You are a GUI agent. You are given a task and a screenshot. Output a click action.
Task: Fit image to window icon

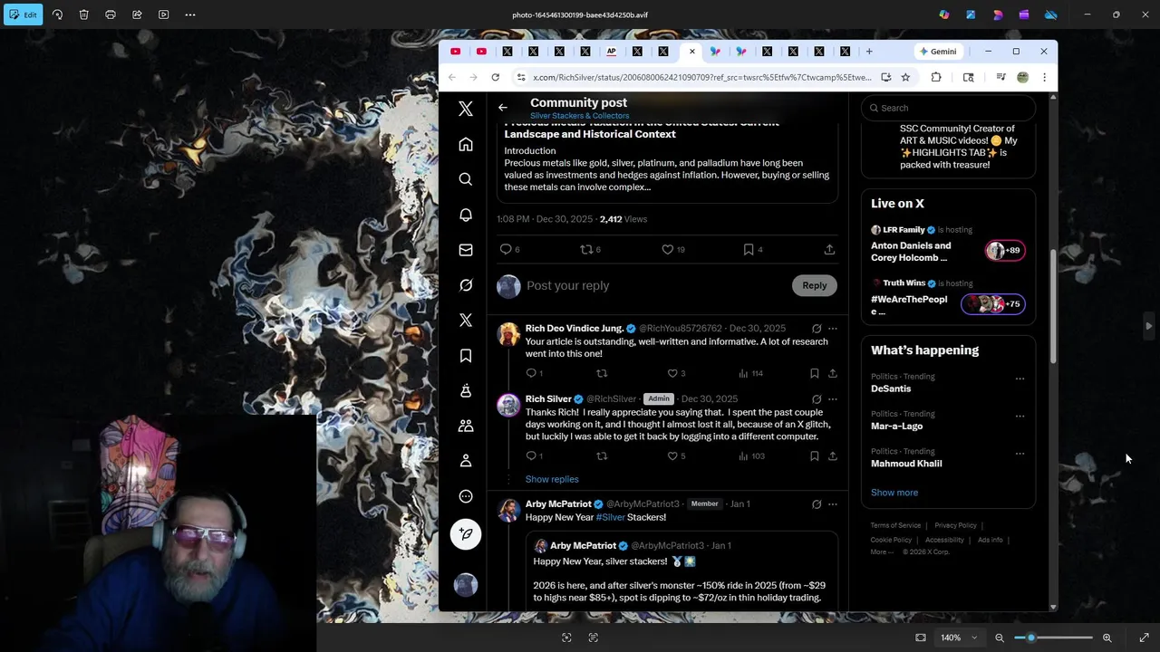click(921, 638)
